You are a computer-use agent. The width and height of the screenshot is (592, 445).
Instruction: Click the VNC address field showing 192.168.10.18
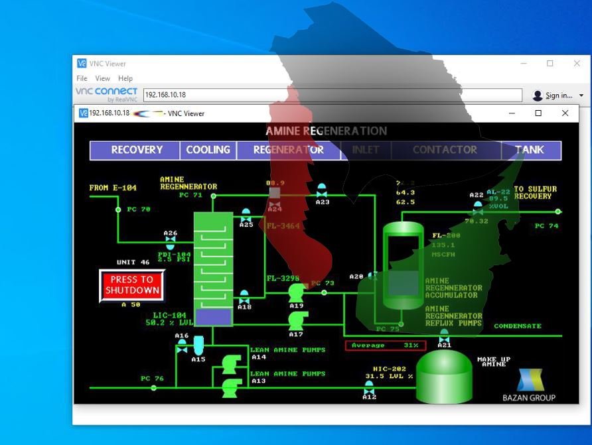pyautogui.click(x=332, y=95)
